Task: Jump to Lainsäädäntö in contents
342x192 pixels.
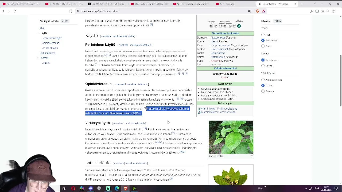Action: [47, 53]
